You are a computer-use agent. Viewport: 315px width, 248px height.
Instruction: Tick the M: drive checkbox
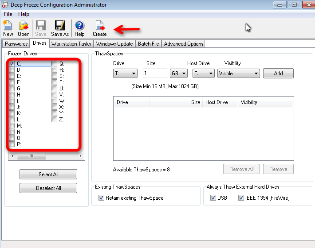click(x=12, y=126)
